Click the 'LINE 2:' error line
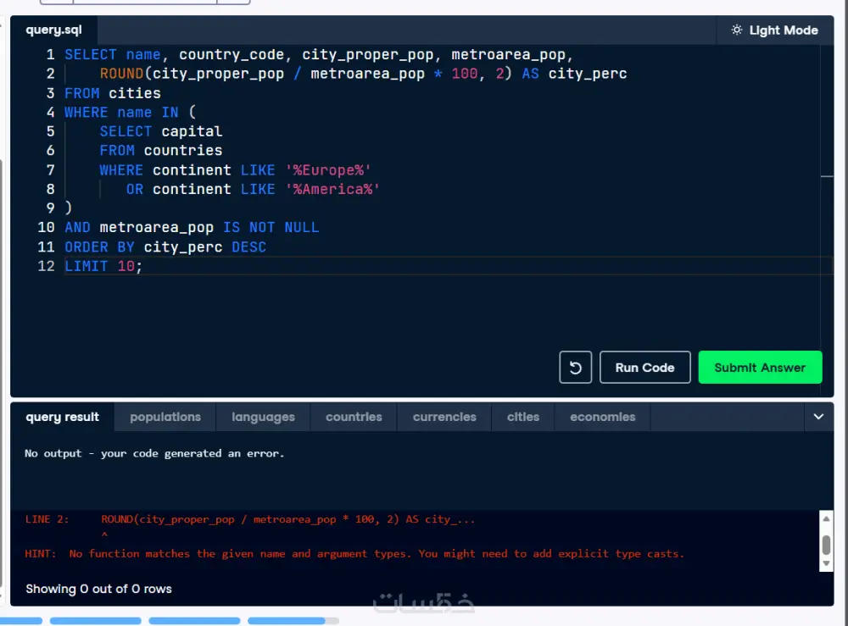 250,519
